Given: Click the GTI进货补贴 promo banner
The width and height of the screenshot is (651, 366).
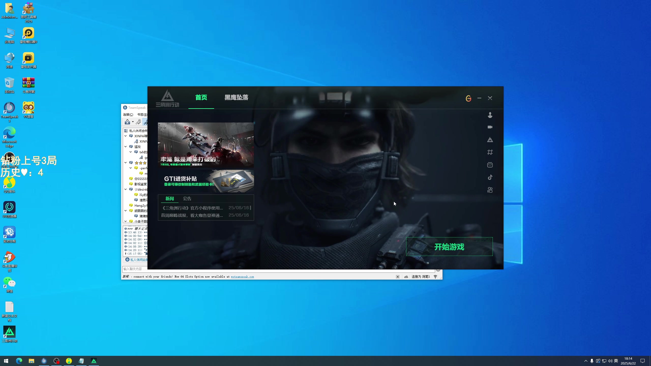Looking at the screenshot, I should [x=206, y=181].
